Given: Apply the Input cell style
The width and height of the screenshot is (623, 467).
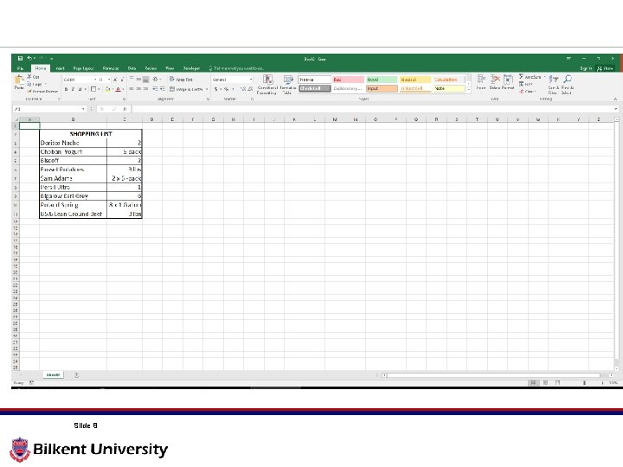Looking at the screenshot, I should coord(382,88).
